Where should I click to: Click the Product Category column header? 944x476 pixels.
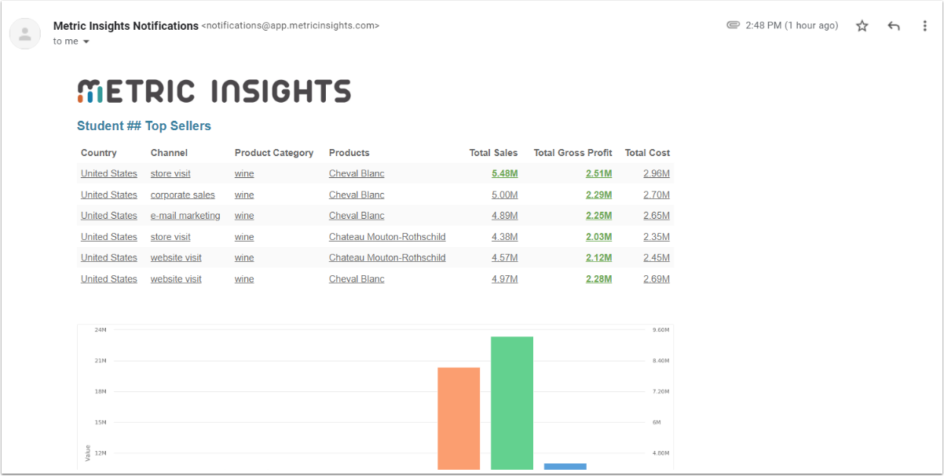coord(274,153)
